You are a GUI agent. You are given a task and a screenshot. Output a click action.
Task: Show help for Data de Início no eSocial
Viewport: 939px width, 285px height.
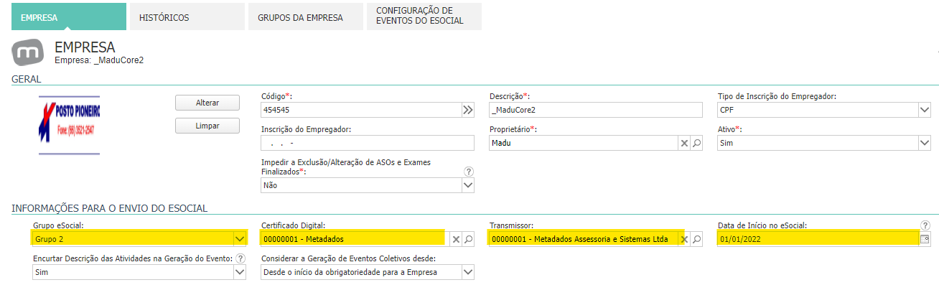tap(925, 225)
